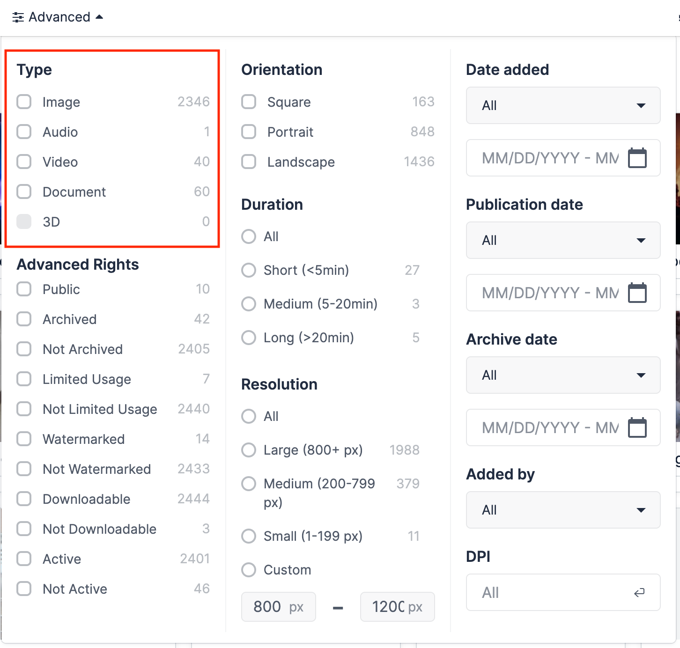Click the Landscape count 1436
The image size is (680, 648).
pyautogui.click(x=420, y=162)
